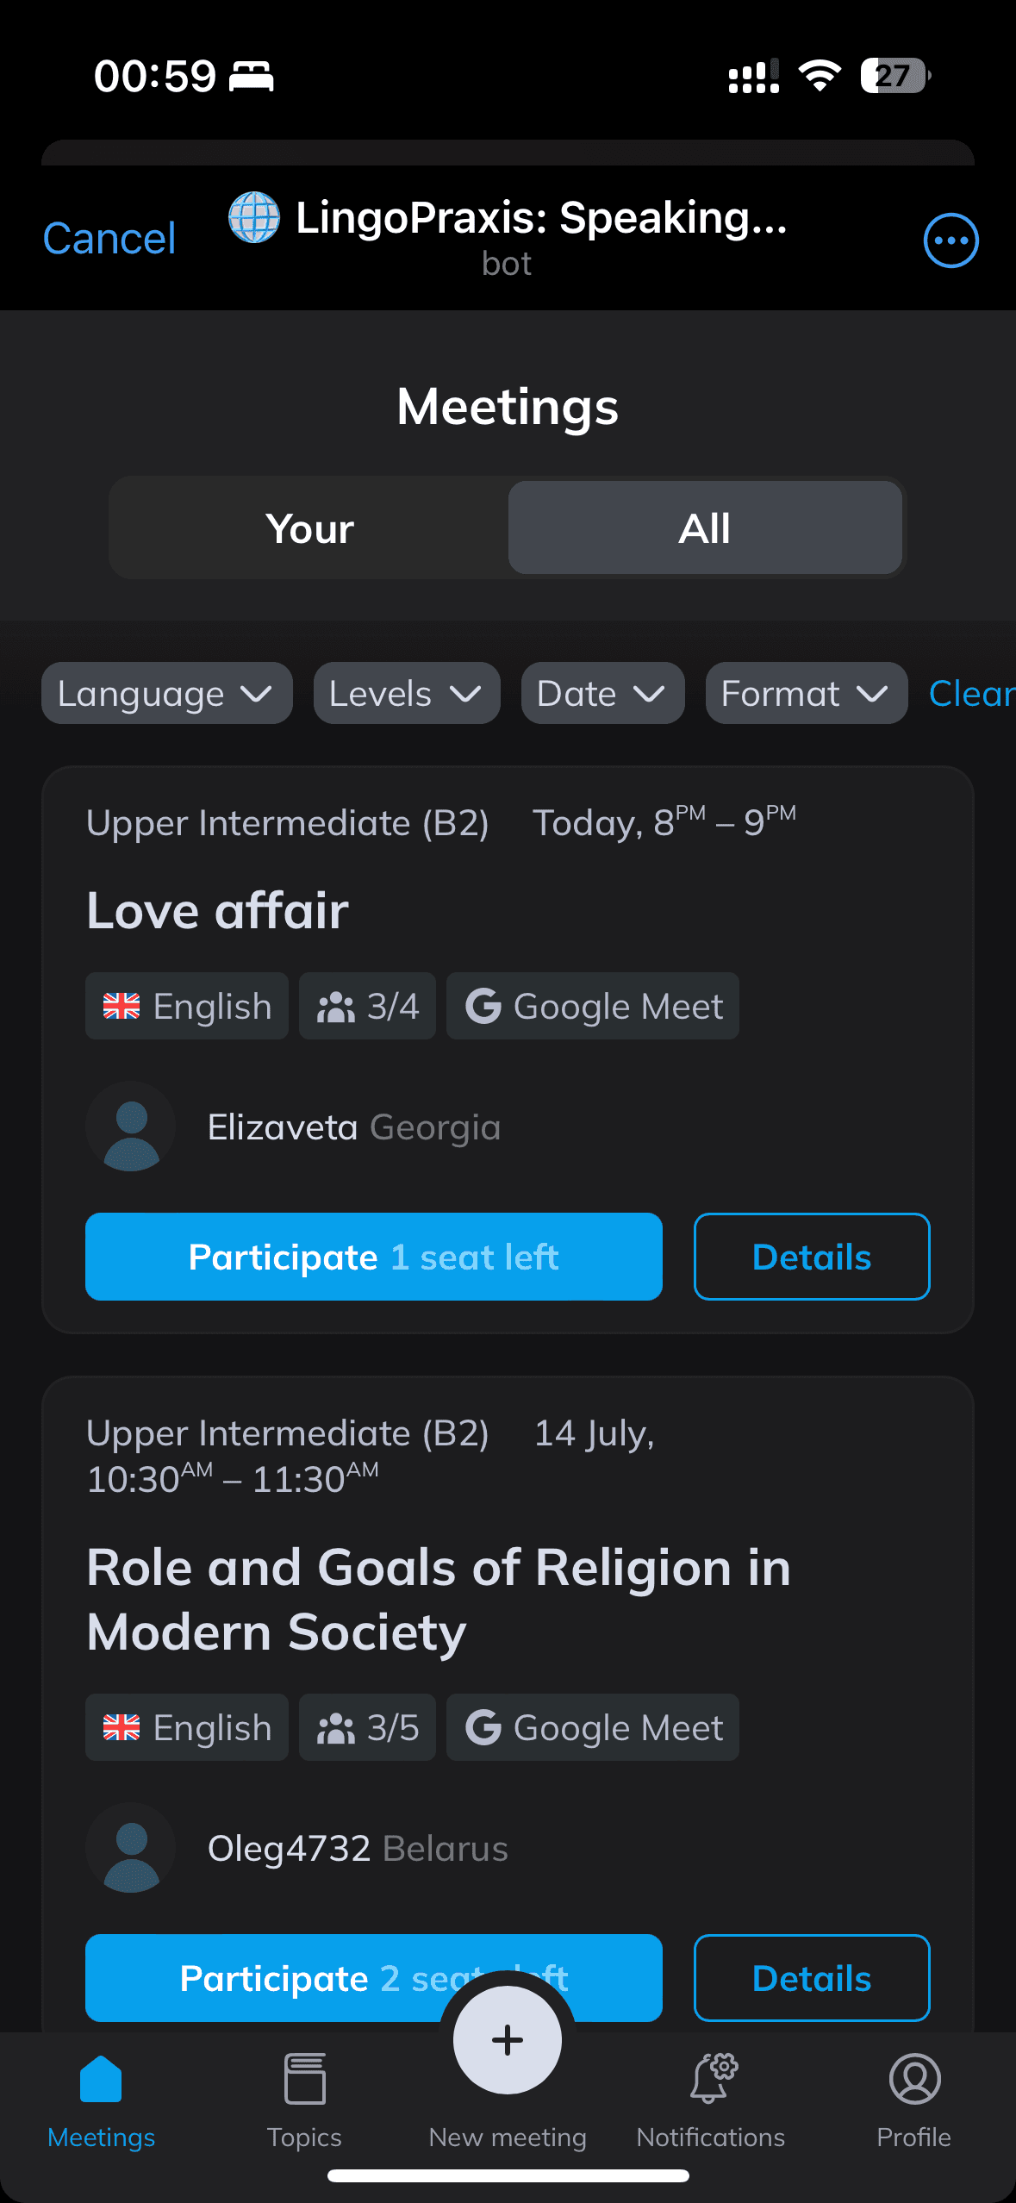Image resolution: width=1016 pixels, height=2203 pixels.
Task: Cancel and close the bot view
Action: [x=109, y=239]
